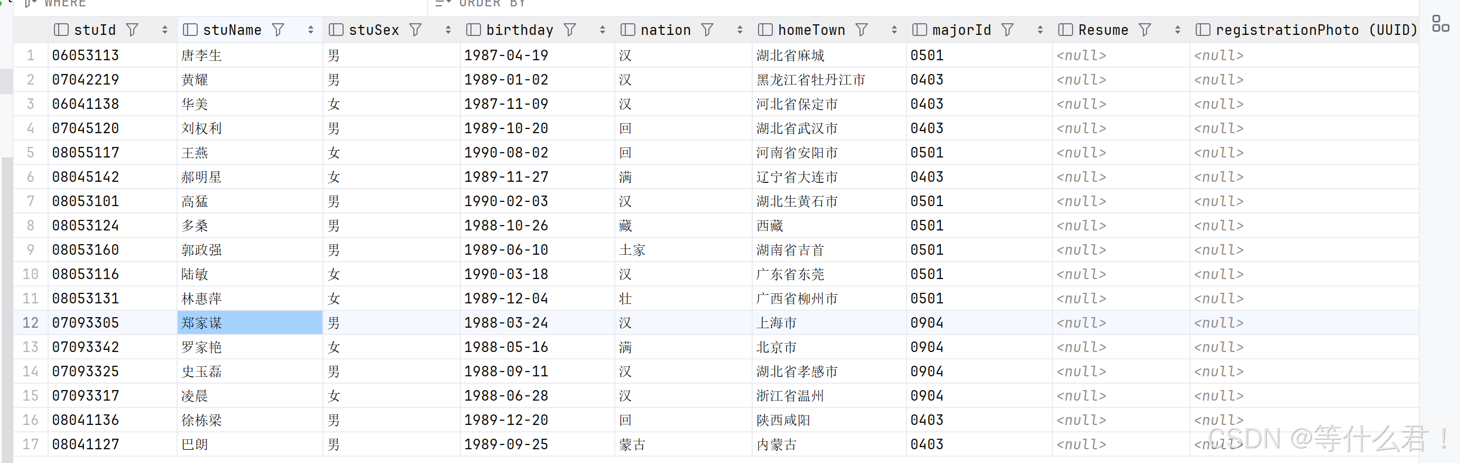Viewport: 1460px width, 463px height.
Task: Select name cell 林惠萍
Action: pyautogui.click(x=250, y=299)
